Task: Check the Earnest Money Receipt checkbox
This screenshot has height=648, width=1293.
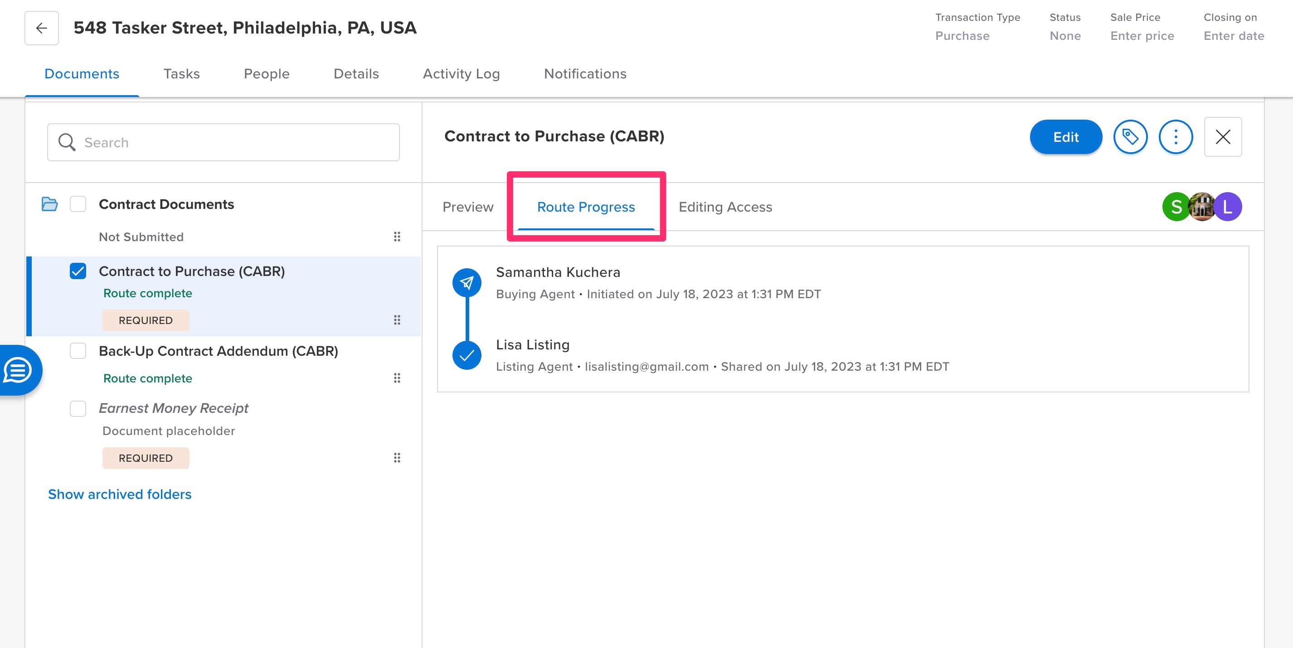Action: pos(78,408)
